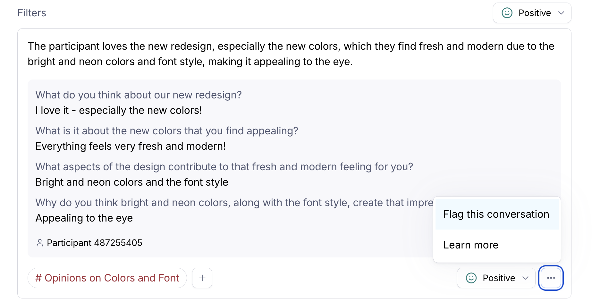Screen dimensions: 592x302
Task: Select the question 'What do you think about our new redesign?'
Action: click(x=139, y=95)
